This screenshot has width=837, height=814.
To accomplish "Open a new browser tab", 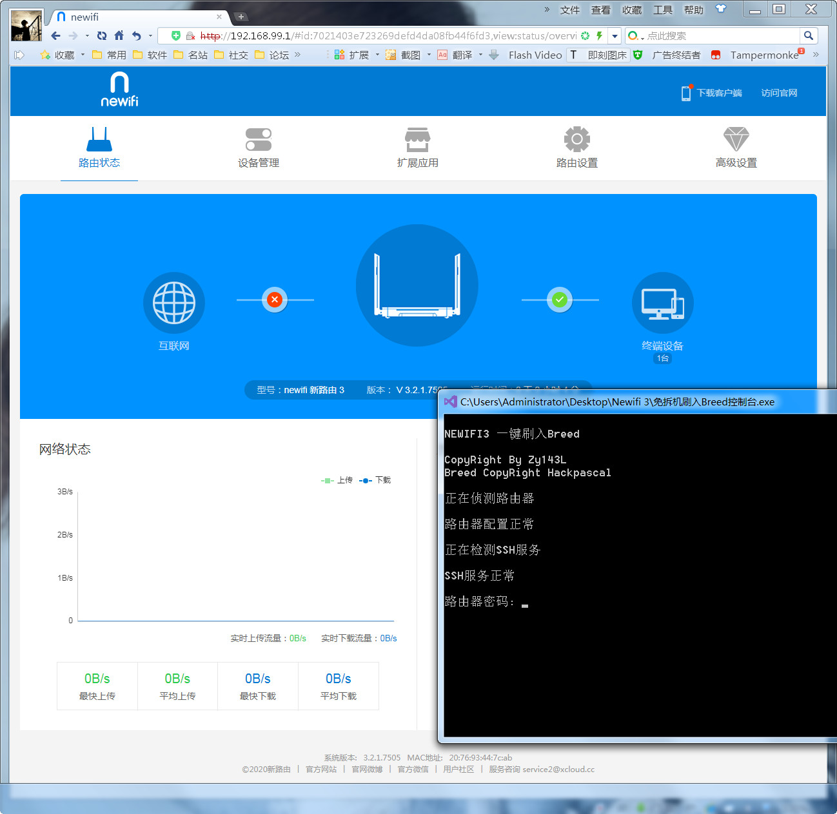I will coord(241,17).
